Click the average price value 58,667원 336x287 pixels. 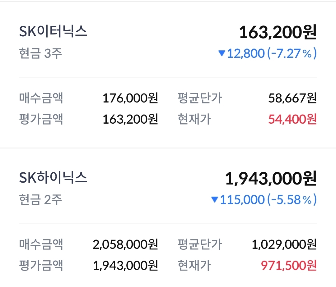coord(292,98)
